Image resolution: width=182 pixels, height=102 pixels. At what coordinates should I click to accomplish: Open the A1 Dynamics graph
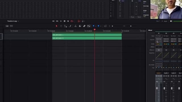pyautogui.click(x=159, y=55)
